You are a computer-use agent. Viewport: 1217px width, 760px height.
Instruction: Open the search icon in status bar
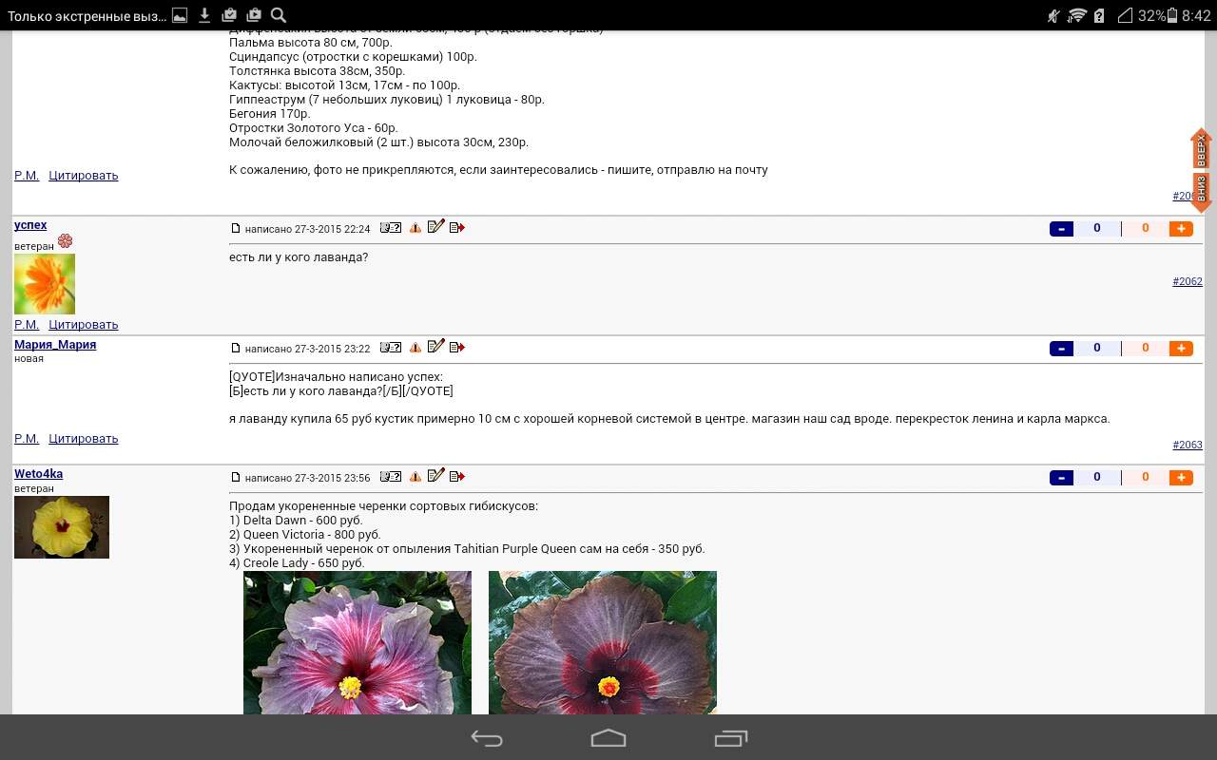coord(278,15)
